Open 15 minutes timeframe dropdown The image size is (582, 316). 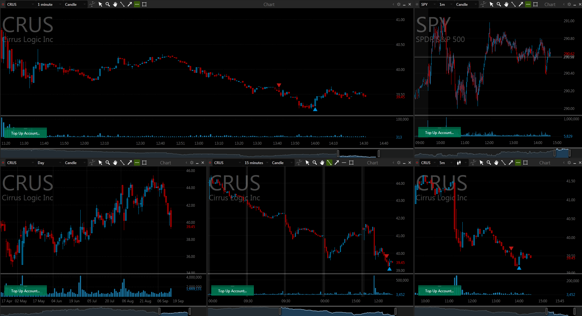(x=257, y=163)
